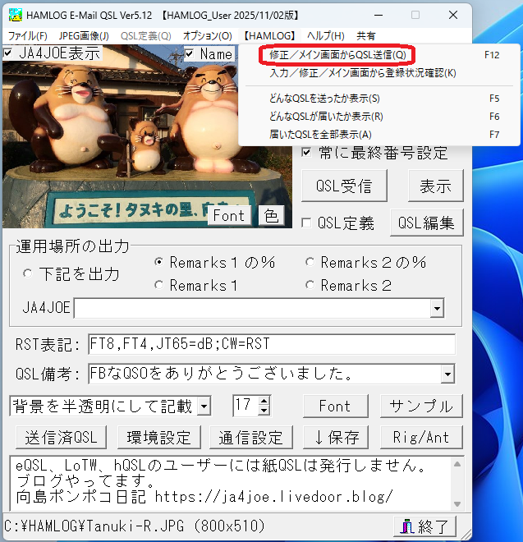Viewport: 523px width, 542px height.
Task: Uncheck 常に最終番号設定 checkbox
Action: click(306, 152)
